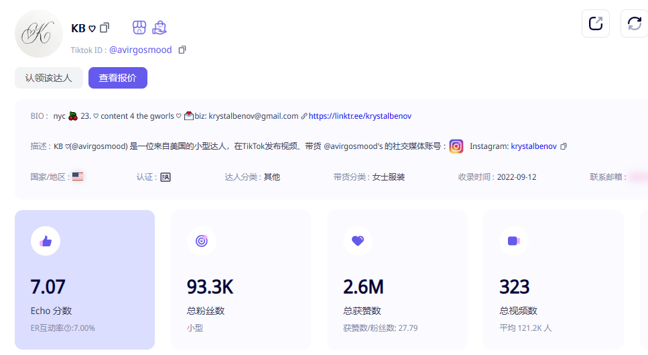Viewport: 648px width, 355px height.
Task: Click the thumbs-up Echo score icon
Action: pyautogui.click(x=46, y=241)
